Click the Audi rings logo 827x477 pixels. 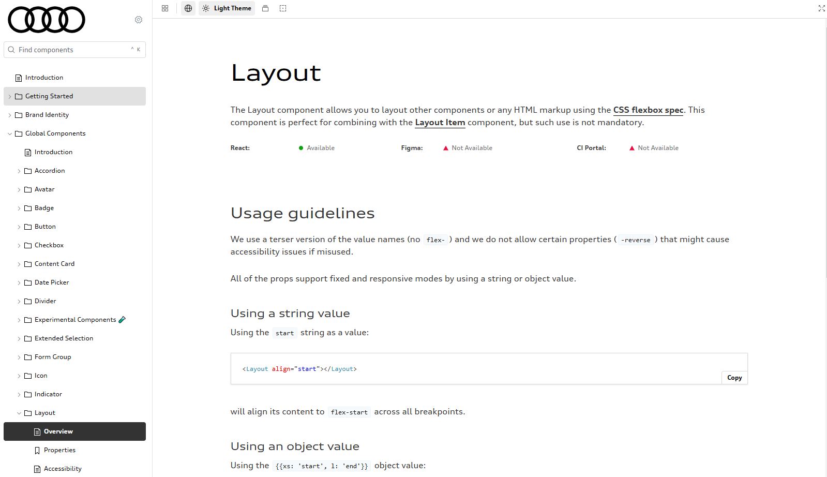pyautogui.click(x=46, y=20)
